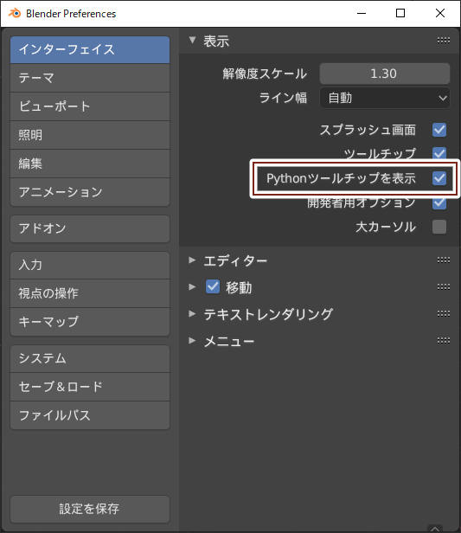Expand the エディター panel
Viewport: 461px width, 533px height.
(x=192, y=260)
